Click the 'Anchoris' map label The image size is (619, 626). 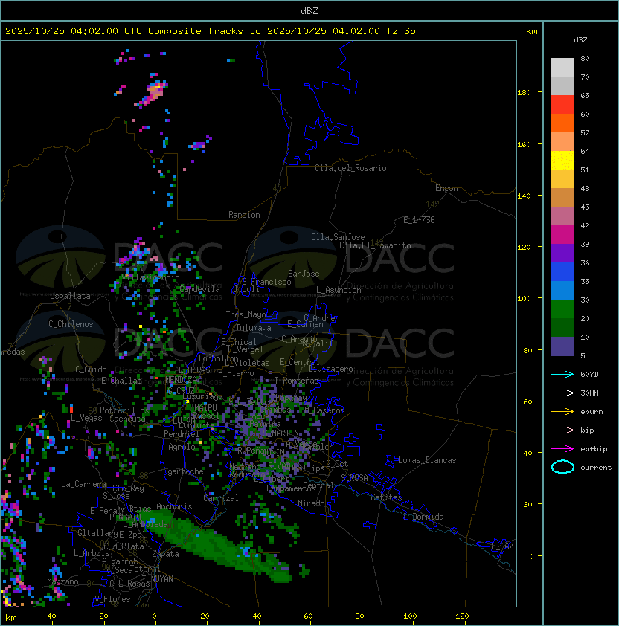coord(174,506)
